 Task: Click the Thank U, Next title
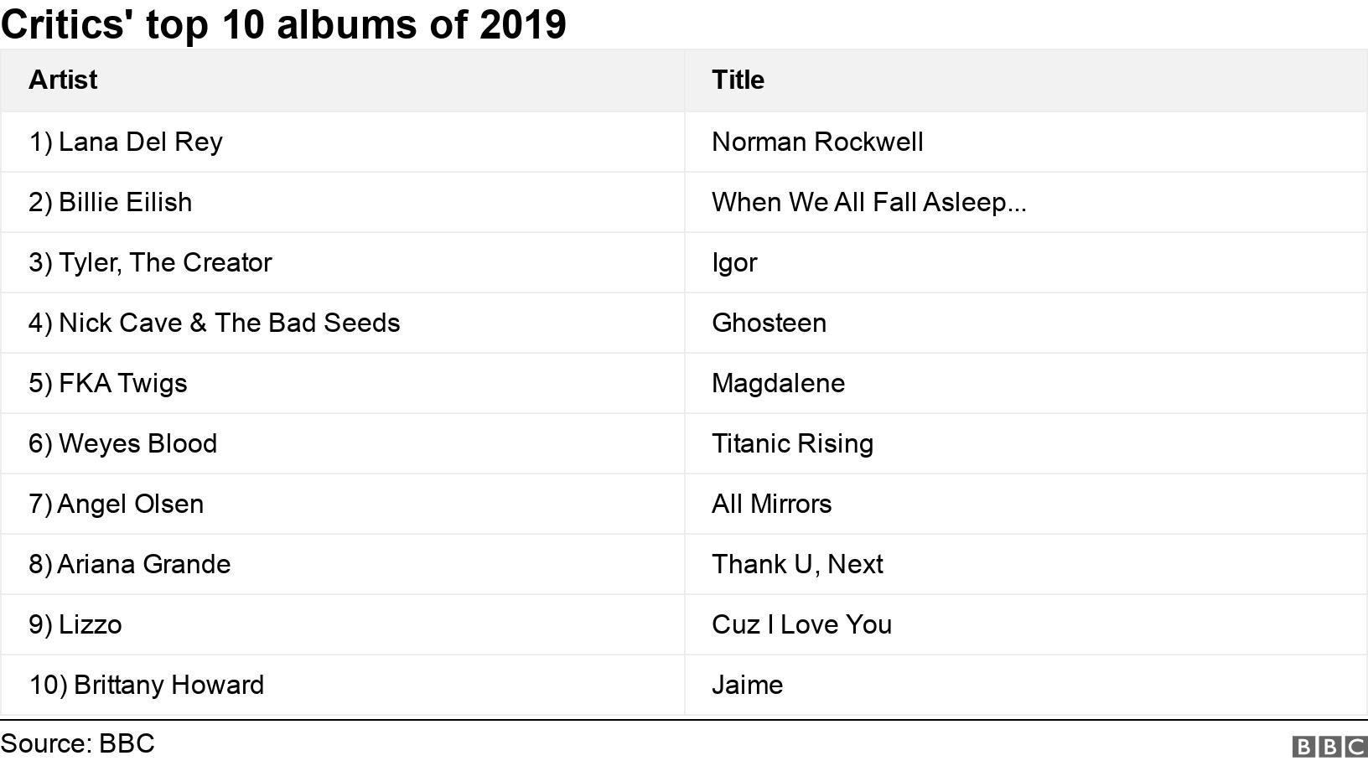tap(797, 564)
